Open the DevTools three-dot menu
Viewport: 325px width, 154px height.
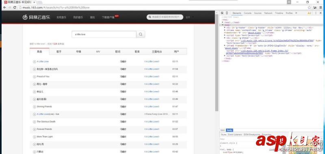pyautogui.click(x=316, y=13)
